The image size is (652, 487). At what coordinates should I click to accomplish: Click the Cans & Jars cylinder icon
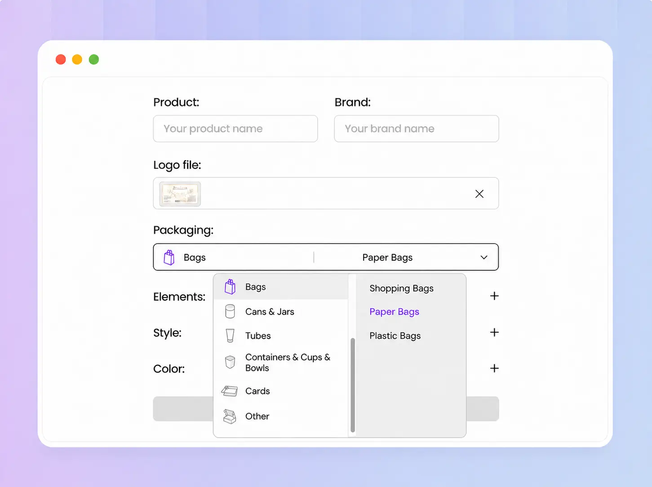(230, 311)
